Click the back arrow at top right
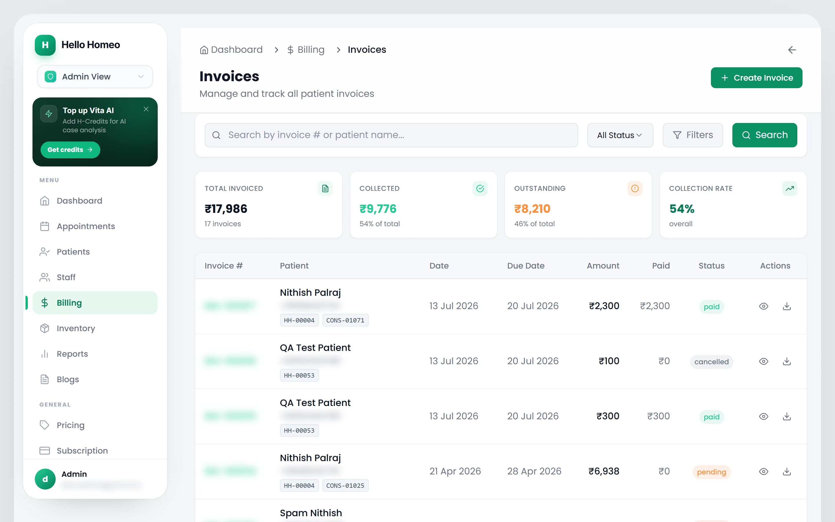835x522 pixels. (792, 50)
